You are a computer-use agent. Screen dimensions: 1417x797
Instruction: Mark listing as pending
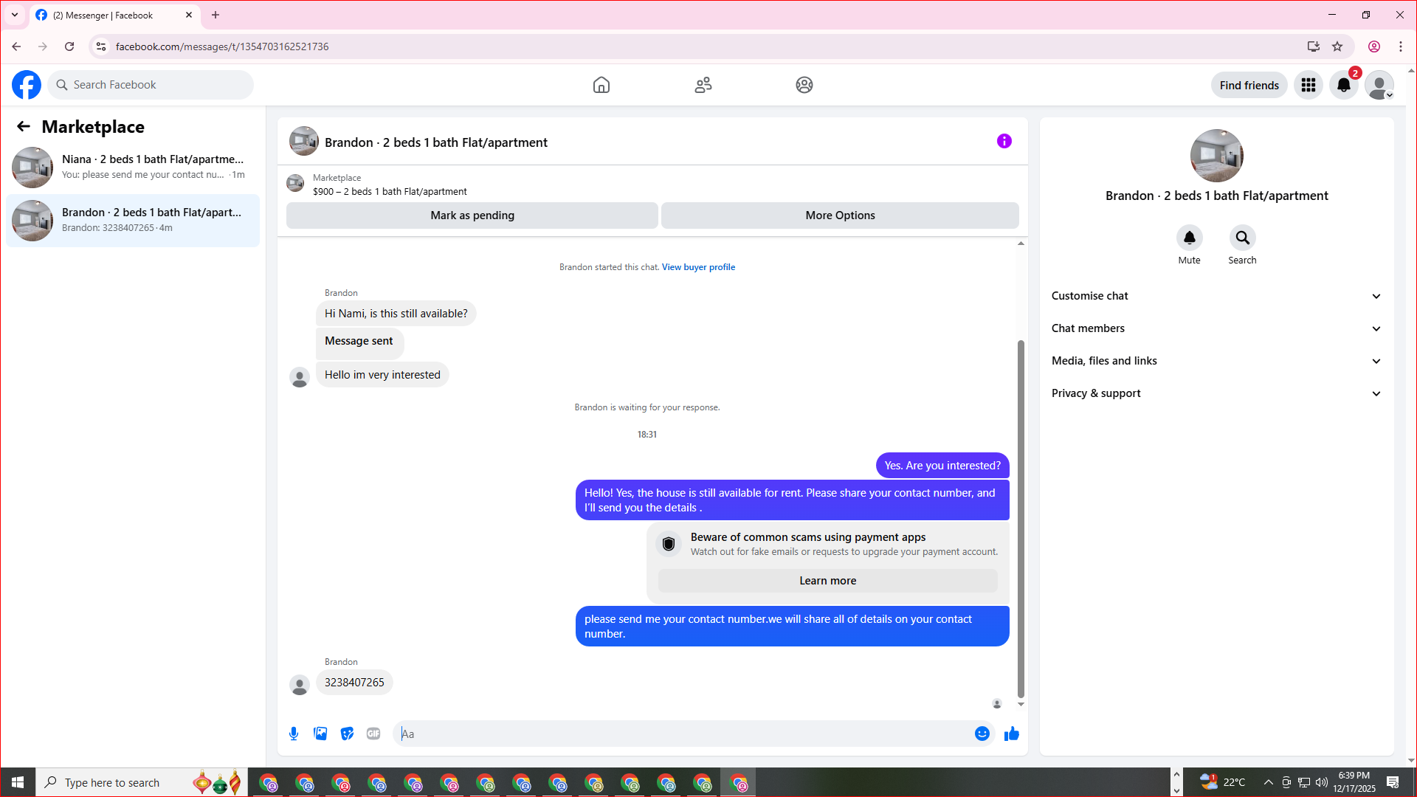472,215
